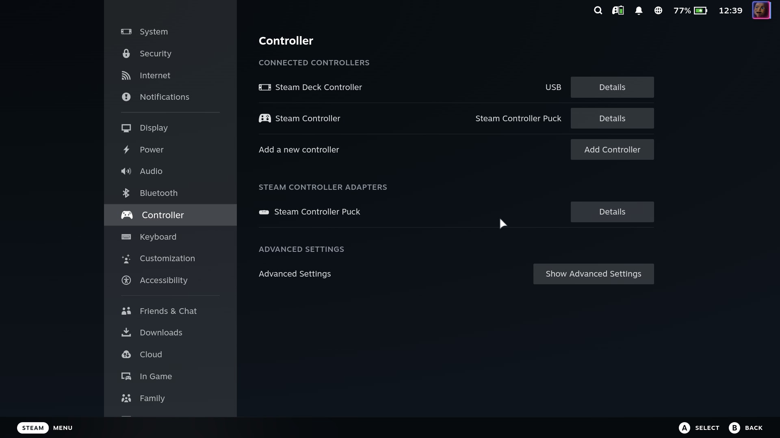Open Details for Steam Controller Puck adapter
This screenshot has height=438, width=780.
pos(612,212)
